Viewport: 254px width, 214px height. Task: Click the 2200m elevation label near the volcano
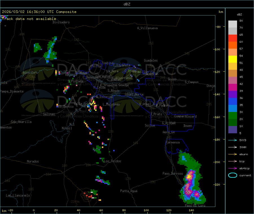tap(75, 202)
